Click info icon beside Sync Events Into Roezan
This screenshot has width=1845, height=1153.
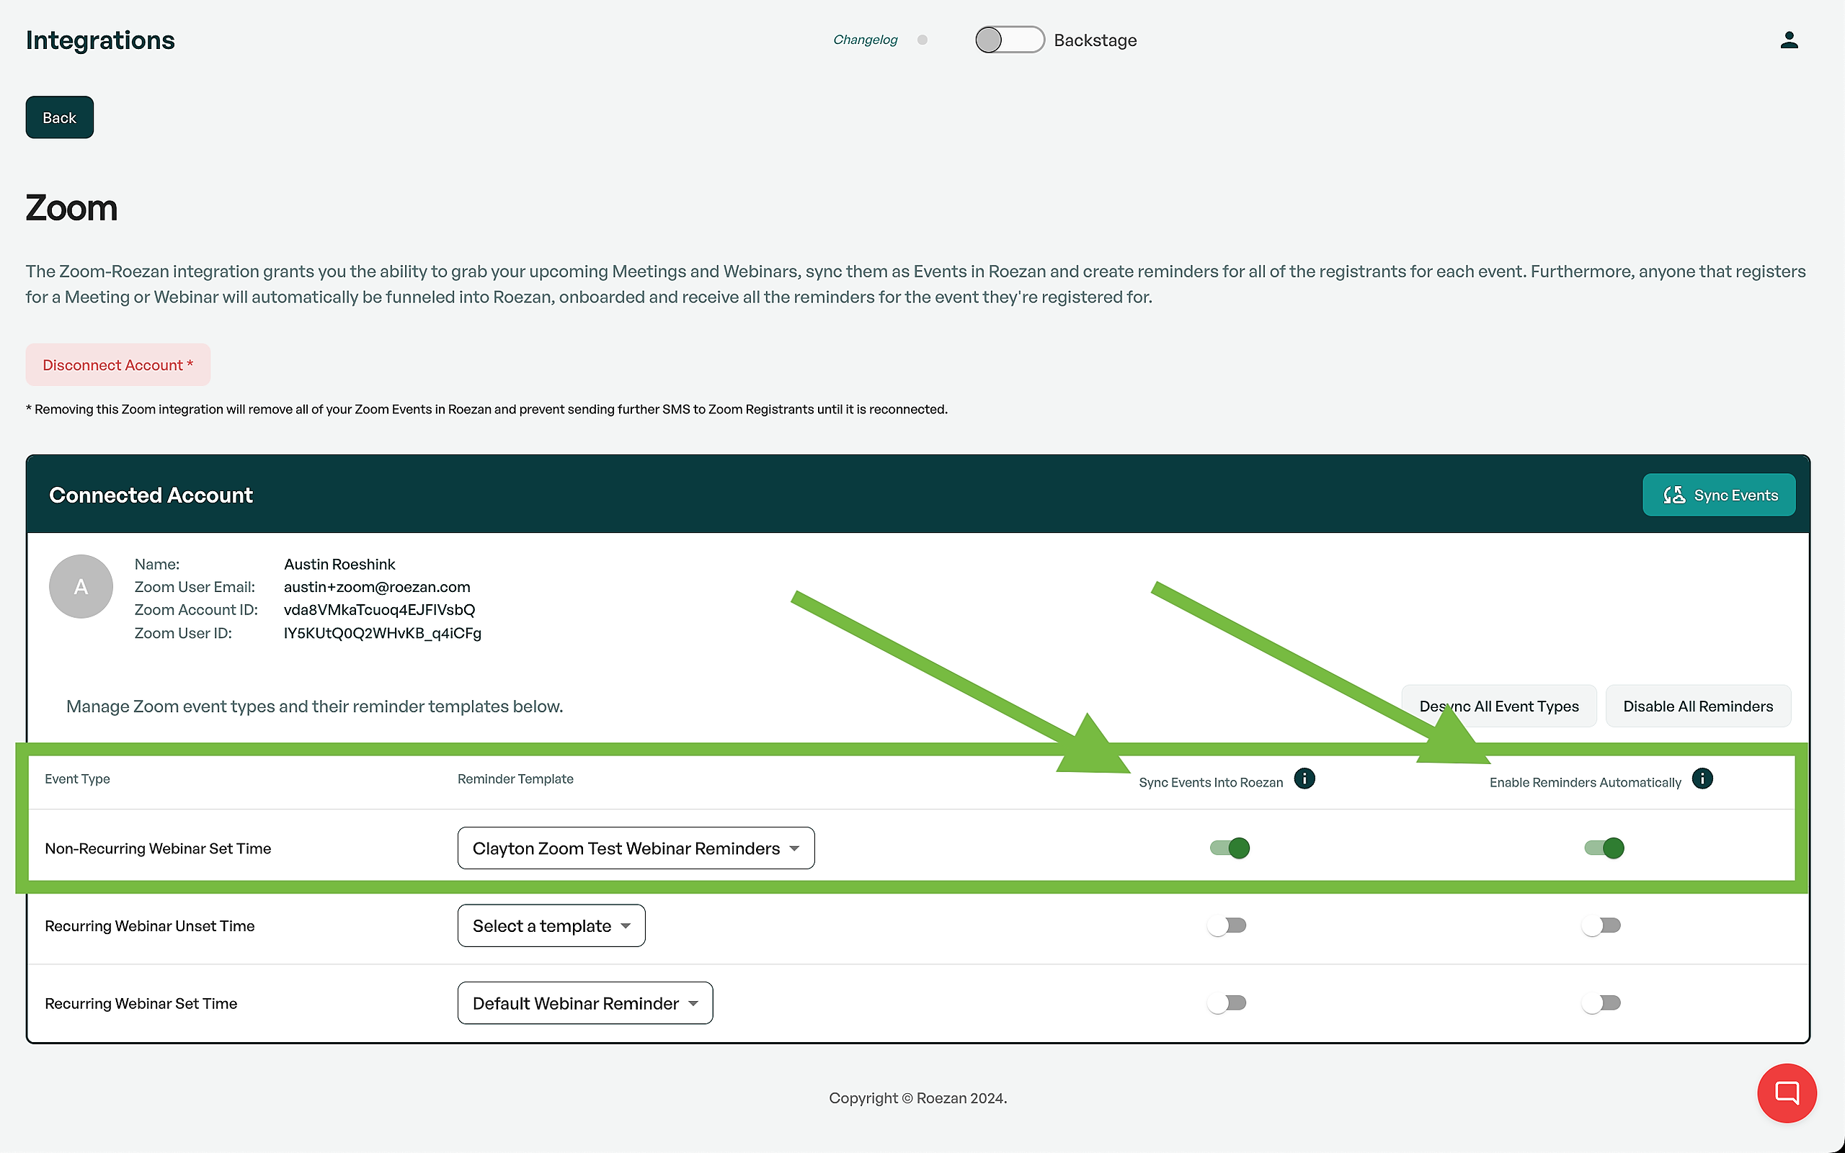[x=1304, y=779]
